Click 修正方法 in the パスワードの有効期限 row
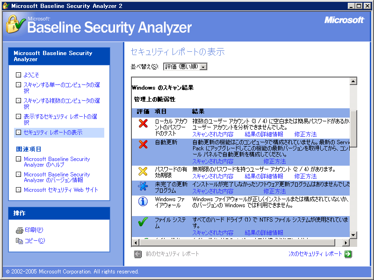 pos(305,176)
